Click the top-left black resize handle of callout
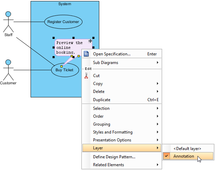 click(x=54, y=38)
